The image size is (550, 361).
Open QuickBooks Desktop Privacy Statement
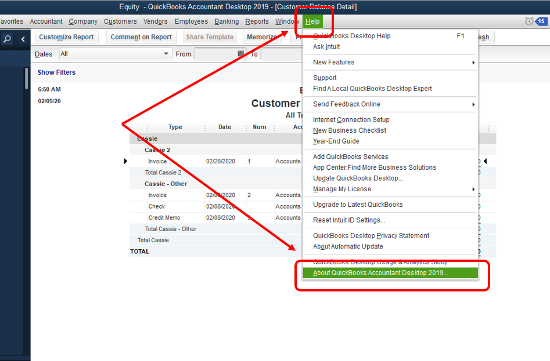(390, 236)
